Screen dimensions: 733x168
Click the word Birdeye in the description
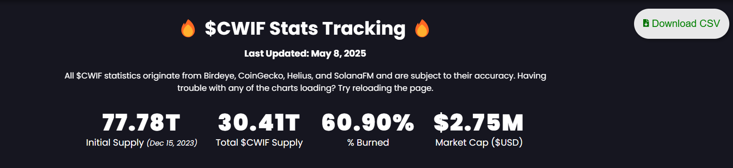(219, 76)
